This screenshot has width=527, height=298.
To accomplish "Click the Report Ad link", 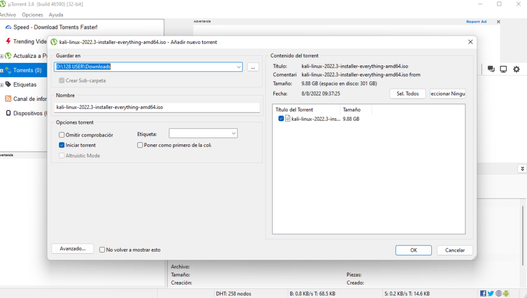I will coord(476,22).
